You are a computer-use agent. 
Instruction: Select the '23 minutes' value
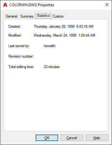(52, 67)
